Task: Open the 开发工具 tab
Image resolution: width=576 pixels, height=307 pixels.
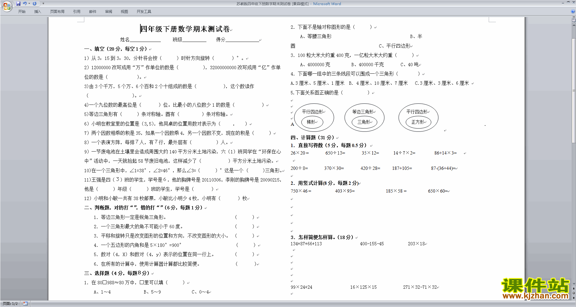Action: 144,12
